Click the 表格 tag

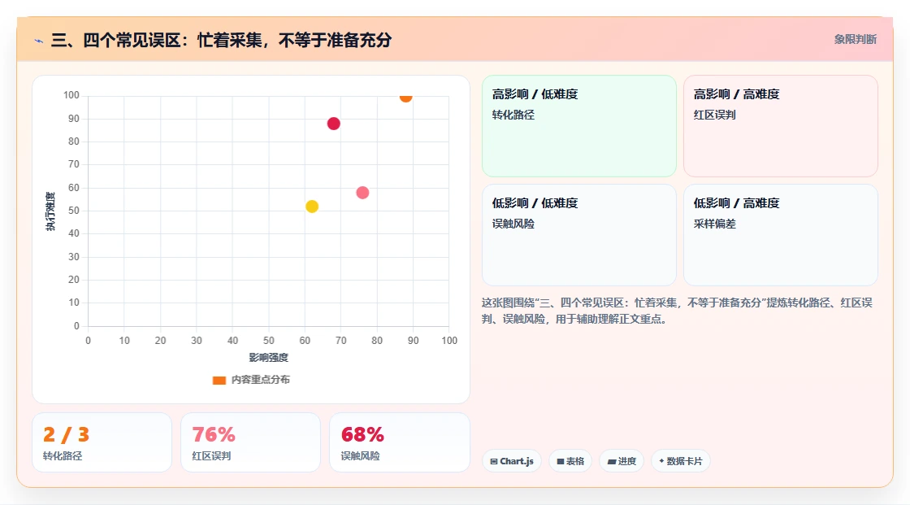(x=570, y=461)
